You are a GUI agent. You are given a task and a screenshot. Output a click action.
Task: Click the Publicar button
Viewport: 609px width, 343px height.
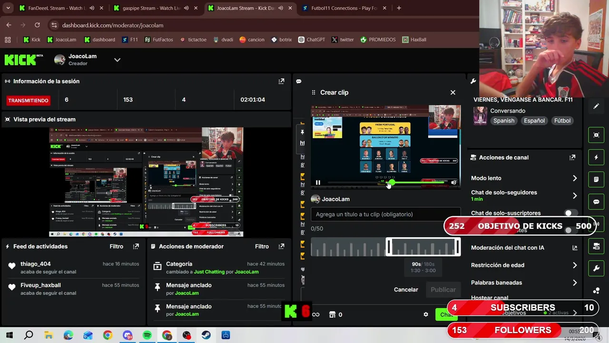443,290
